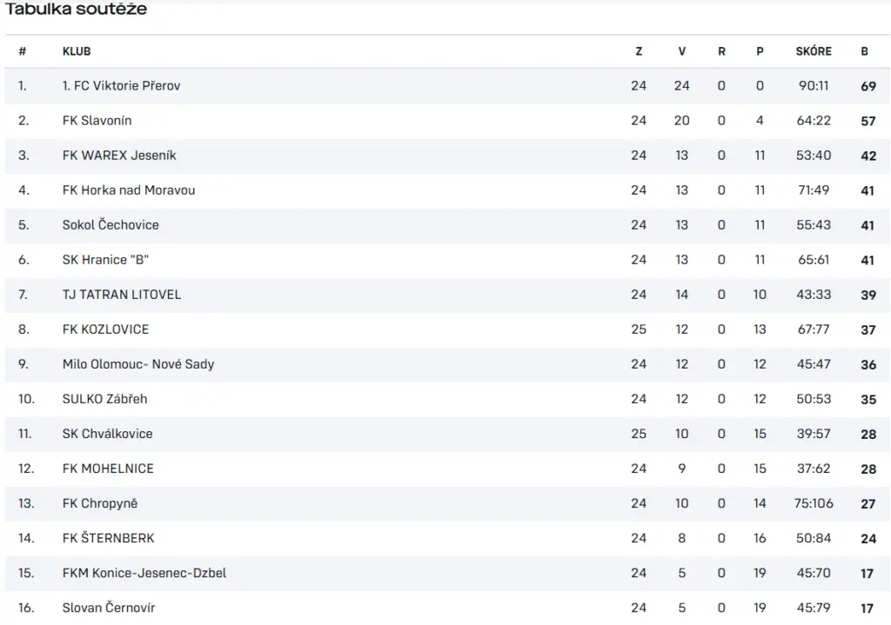The image size is (891, 625).
Task: Select FKM Konice-Jesenec-Dzbel row
Action: point(144,573)
